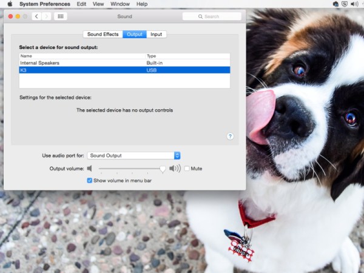Click the S shield menu bar icon

point(345,4)
